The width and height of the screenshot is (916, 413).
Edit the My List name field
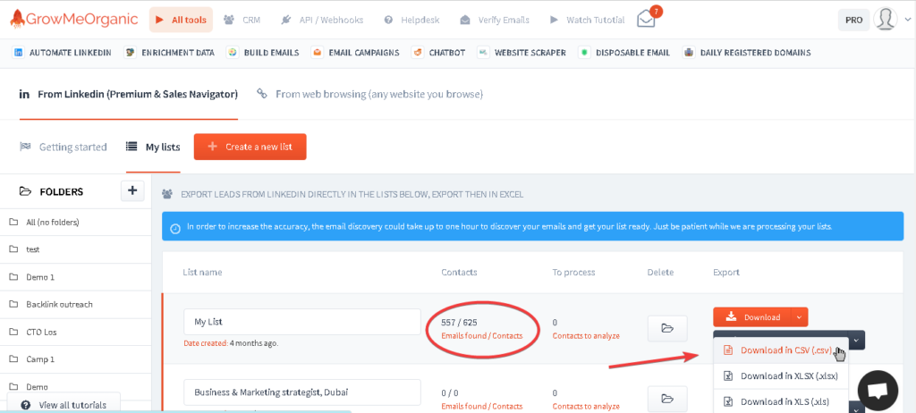point(302,321)
